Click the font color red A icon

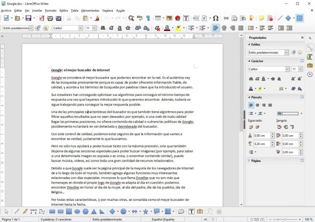click(x=167, y=28)
